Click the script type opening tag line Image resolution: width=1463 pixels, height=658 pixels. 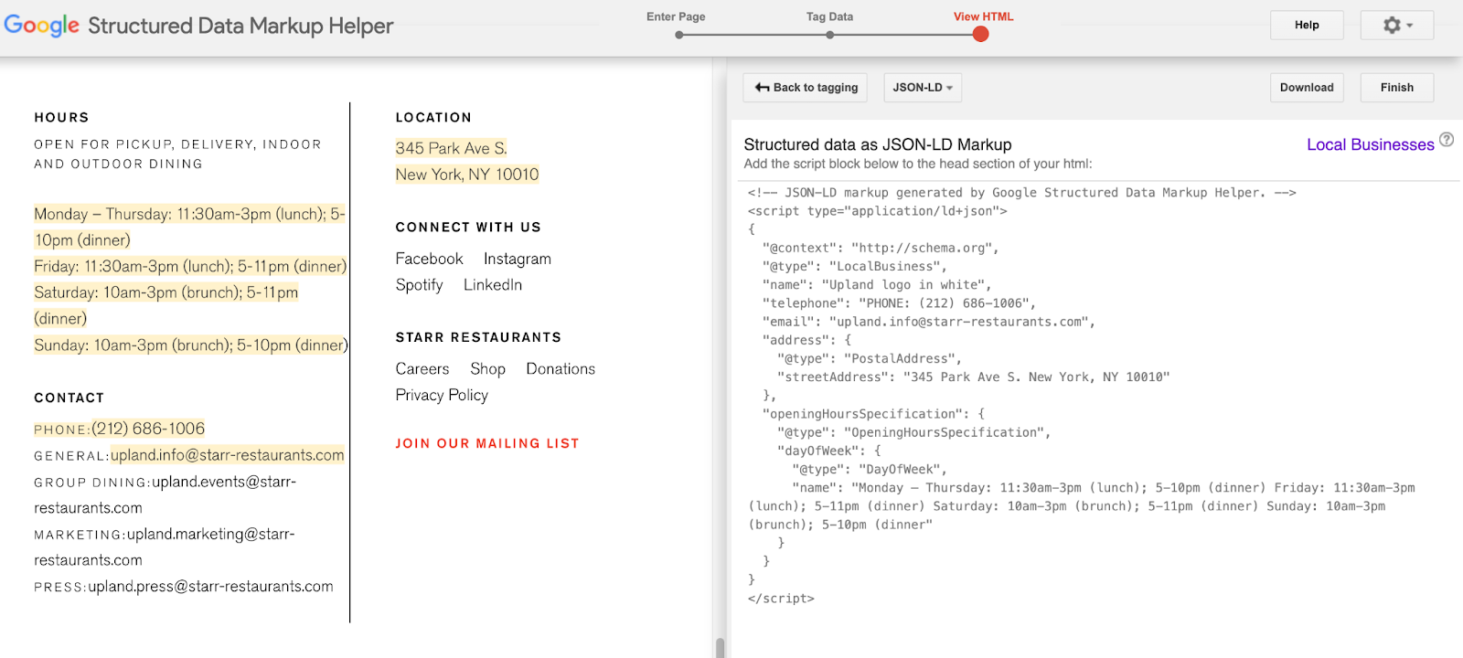(x=877, y=211)
